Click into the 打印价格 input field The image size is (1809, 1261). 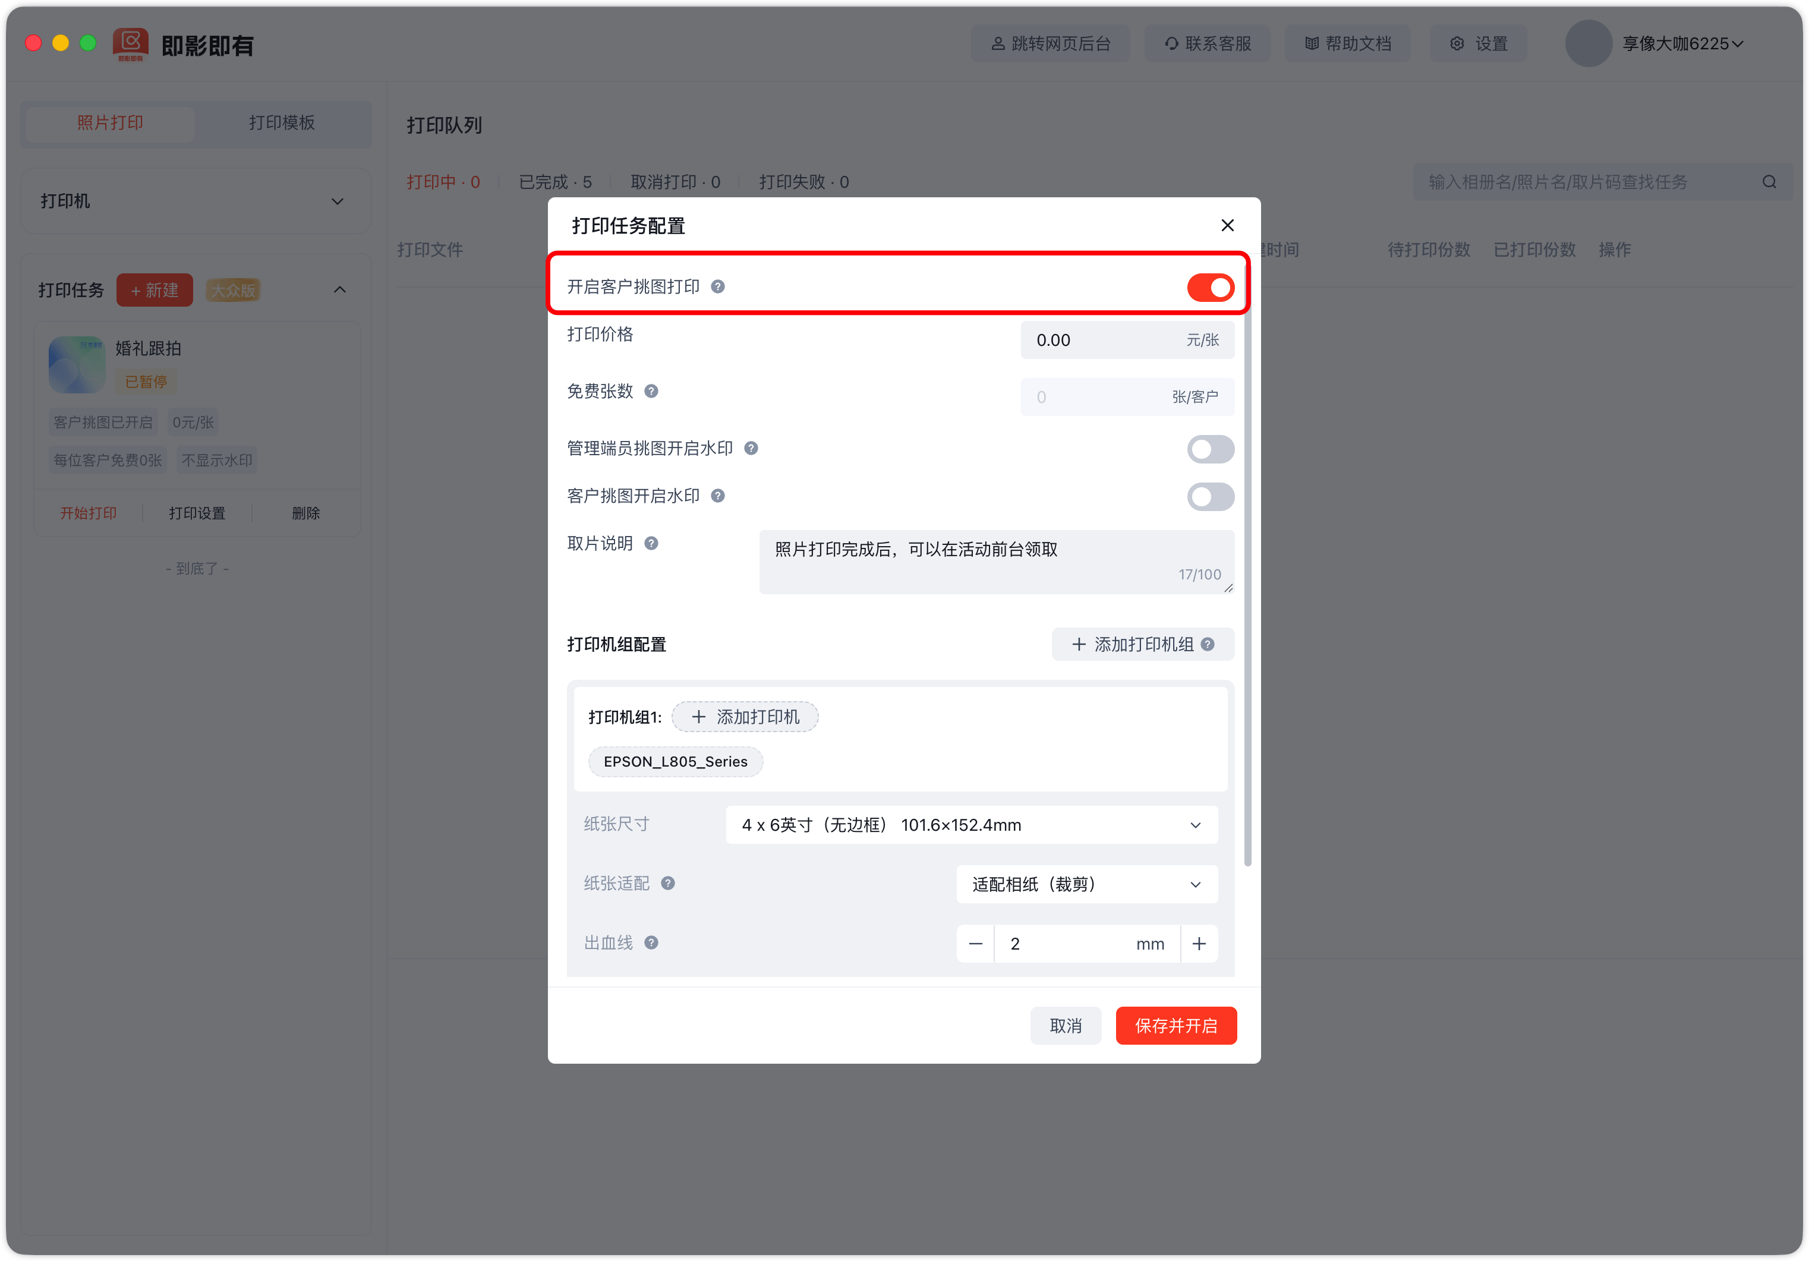pyautogui.click(x=1103, y=341)
